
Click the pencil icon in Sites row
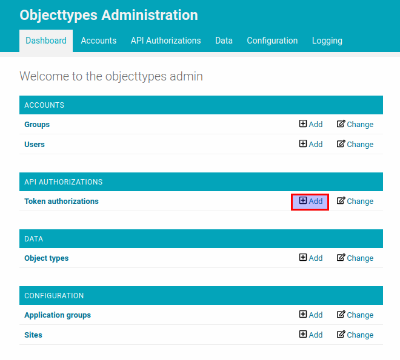[341, 334]
